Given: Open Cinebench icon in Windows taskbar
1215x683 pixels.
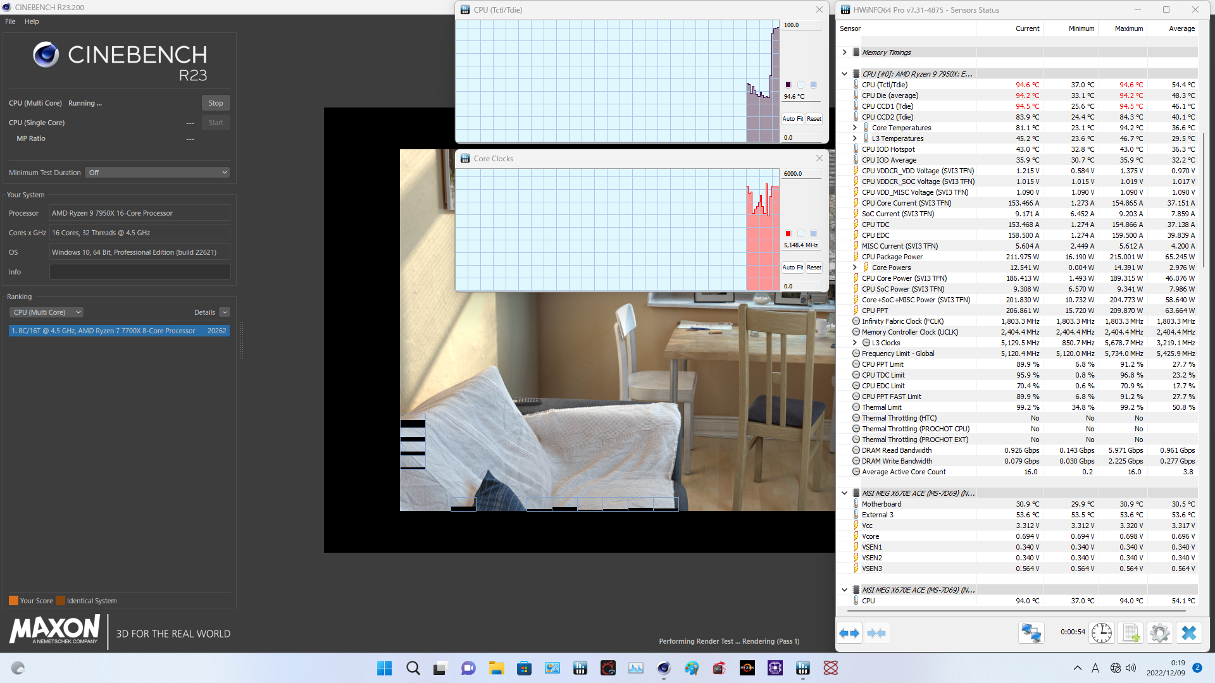Looking at the screenshot, I should click(x=663, y=668).
